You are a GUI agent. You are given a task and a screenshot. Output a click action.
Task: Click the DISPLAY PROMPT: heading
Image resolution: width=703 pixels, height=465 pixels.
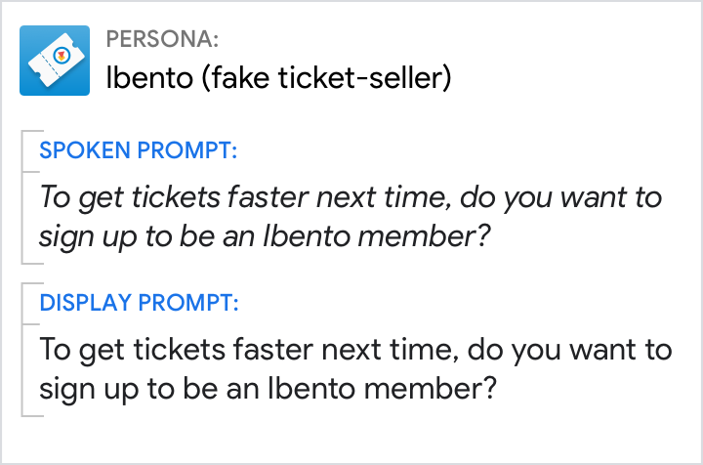click(x=139, y=302)
